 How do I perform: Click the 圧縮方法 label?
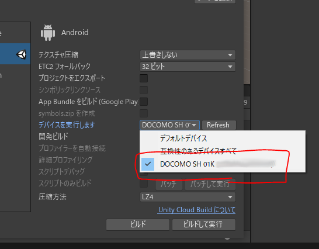pos(53,197)
